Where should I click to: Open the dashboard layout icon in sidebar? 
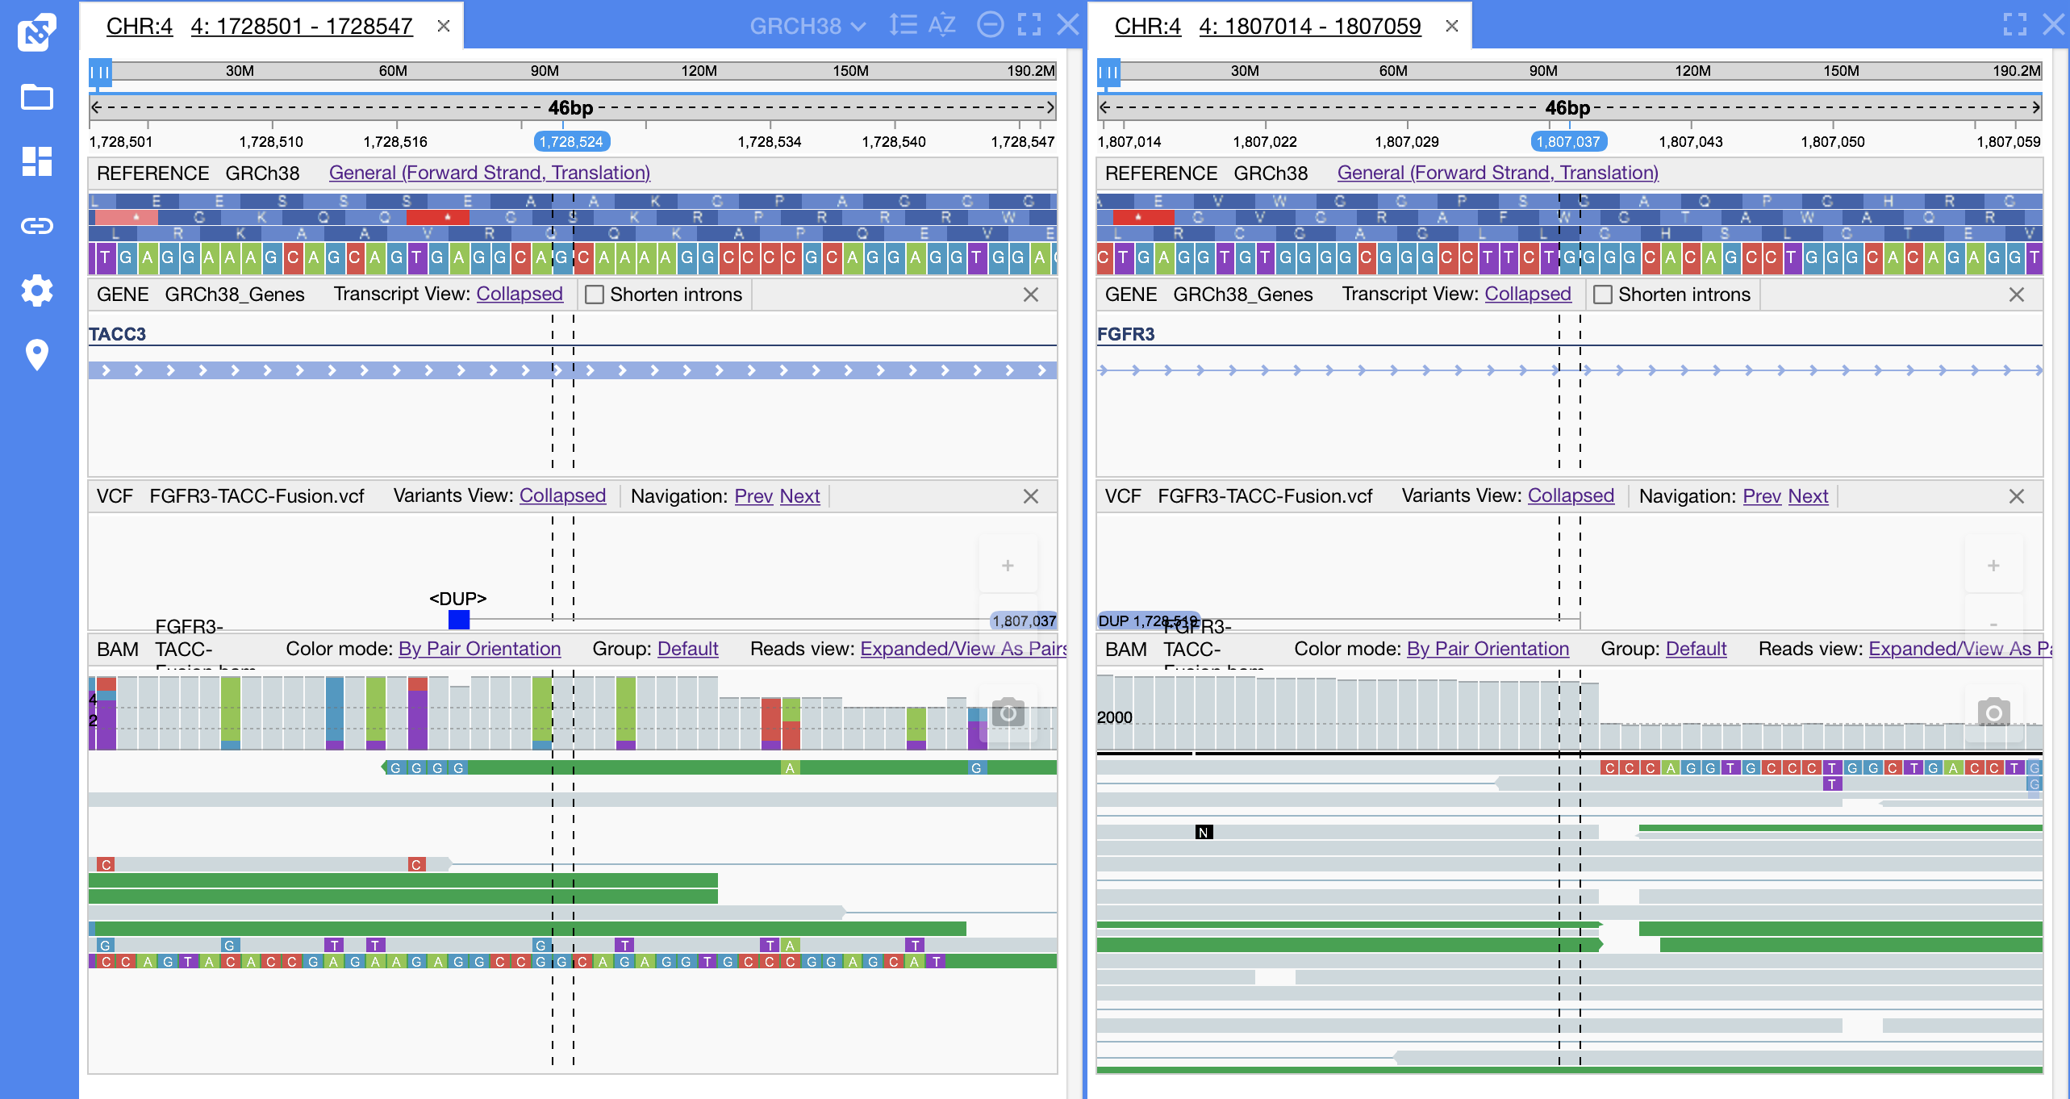click(37, 161)
